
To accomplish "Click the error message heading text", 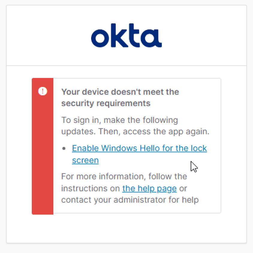I will pos(120,97).
